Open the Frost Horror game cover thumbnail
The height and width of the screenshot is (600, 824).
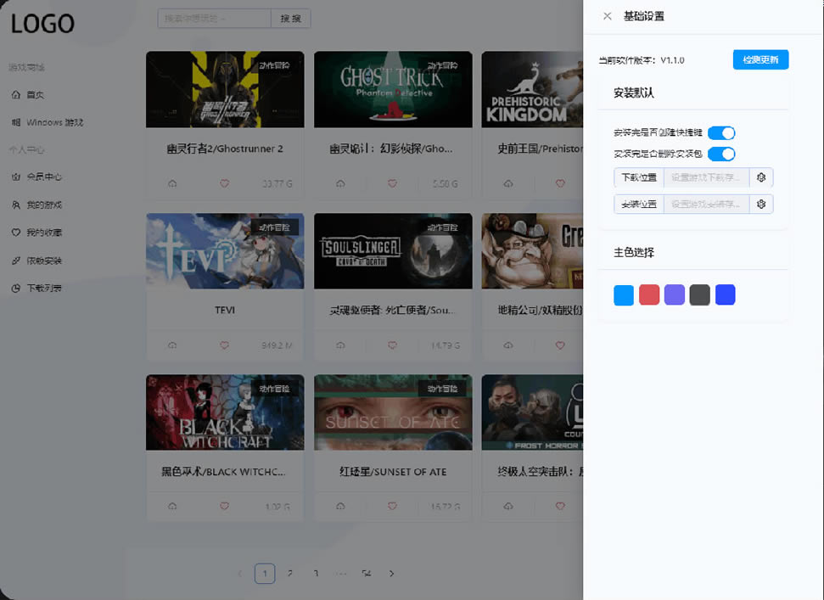pos(532,412)
